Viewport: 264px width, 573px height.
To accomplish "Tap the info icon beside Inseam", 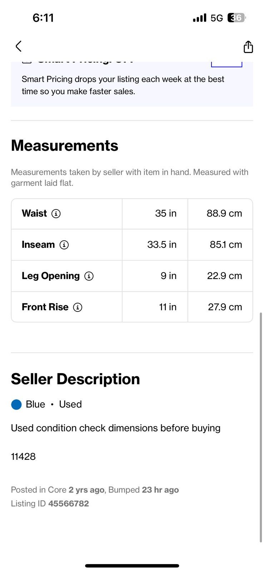I will pos(64,245).
